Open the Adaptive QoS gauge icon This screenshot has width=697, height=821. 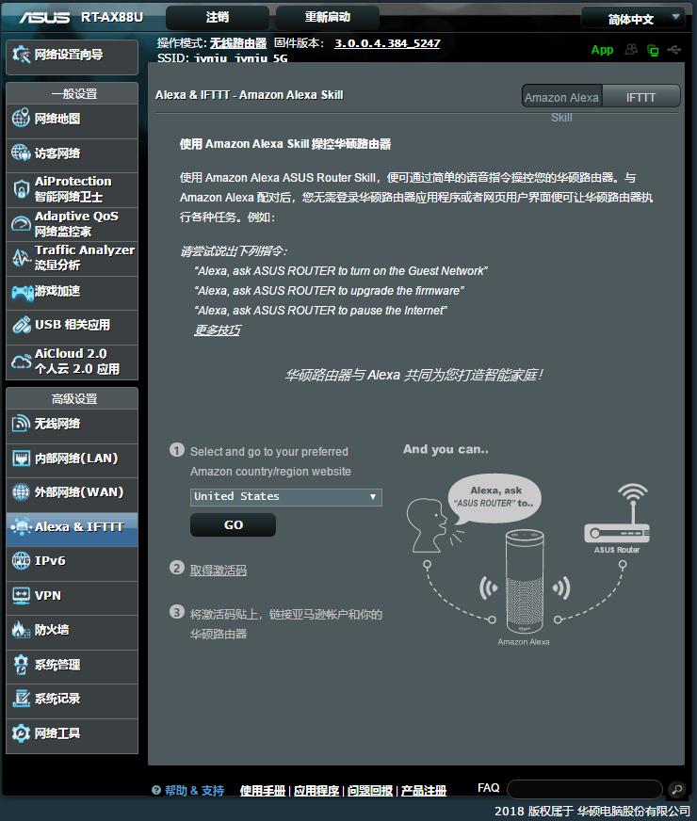[x=21, y=223]
